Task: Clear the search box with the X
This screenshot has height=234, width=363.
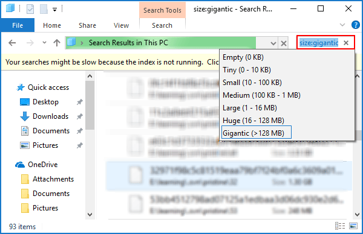Action: click(x=346, y=43)
